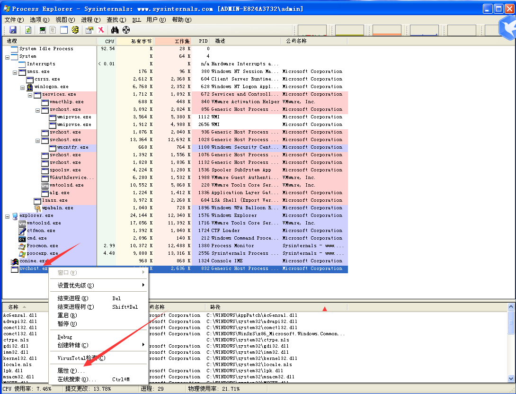Viewport: 516px width, 394px height.
Task: Choose 属性 from the context menu
Action: click(x=99, y=371)
